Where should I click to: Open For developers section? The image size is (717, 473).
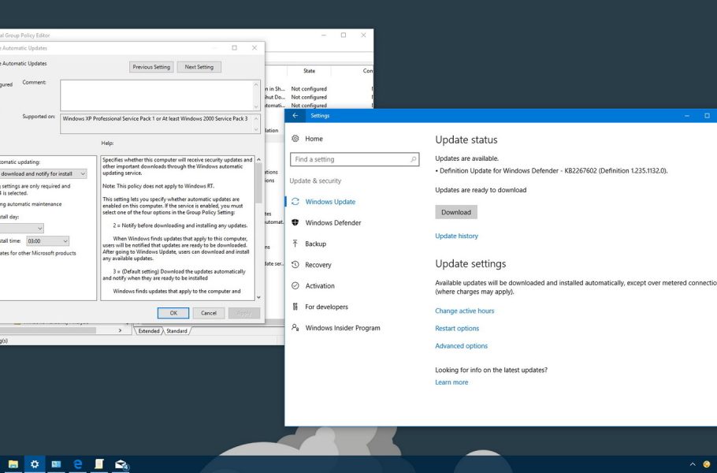click(326, 307)
